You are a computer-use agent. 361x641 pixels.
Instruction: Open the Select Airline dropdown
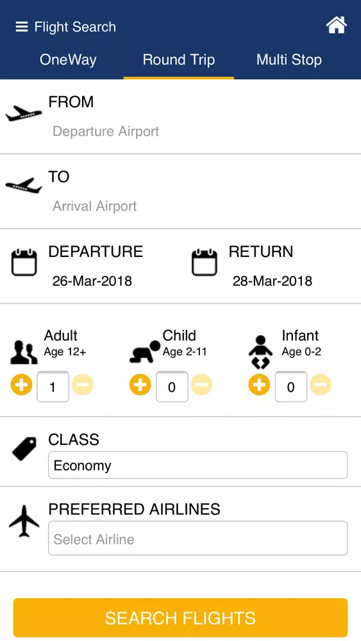(x=198, y=538)
